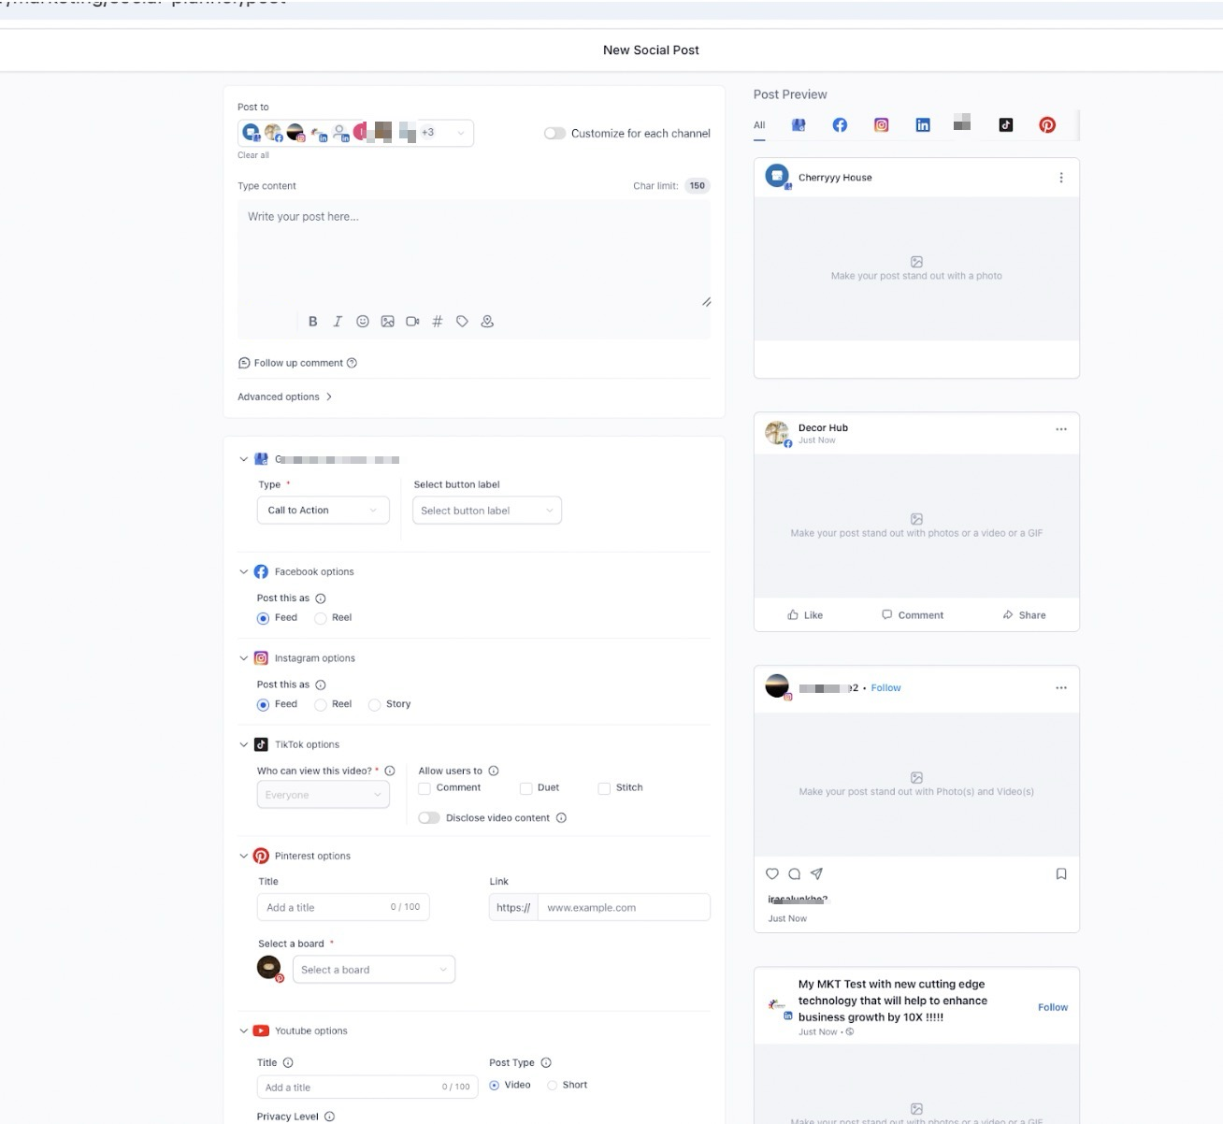Switch to the LinkedIn preview tab
The height and width of the screenshot is (1124, 1223).
923,125
